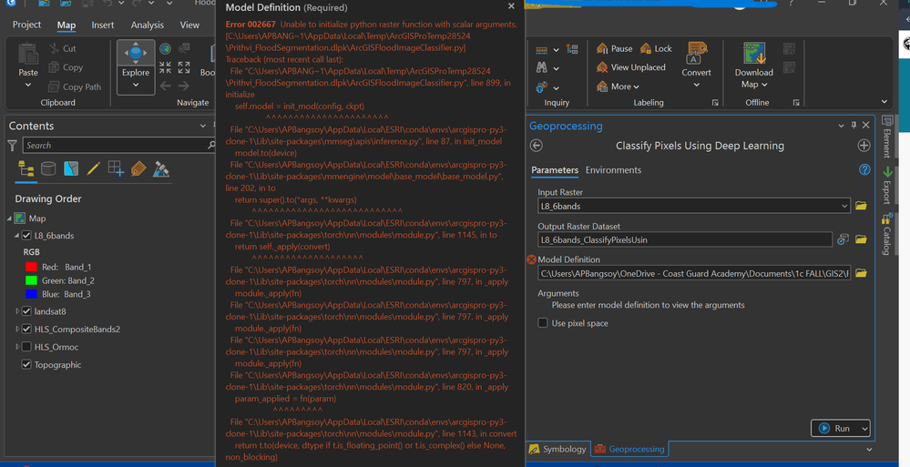Open the Analysis ribbon tab

coord(147,25)
